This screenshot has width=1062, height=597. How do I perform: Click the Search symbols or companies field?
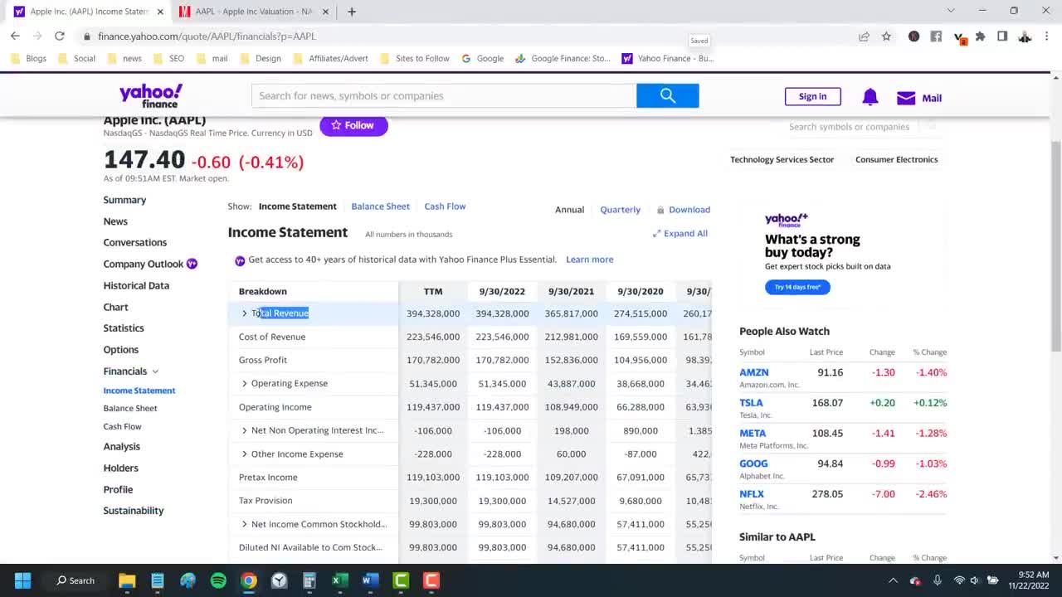[x=849, y=127]
